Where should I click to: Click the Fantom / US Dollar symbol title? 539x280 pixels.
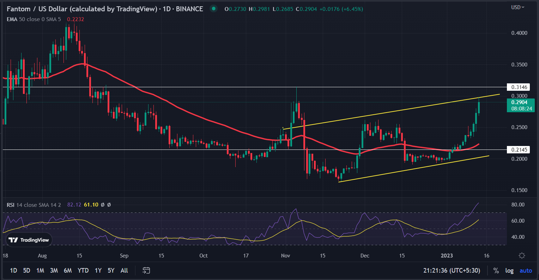coord(82,9)
